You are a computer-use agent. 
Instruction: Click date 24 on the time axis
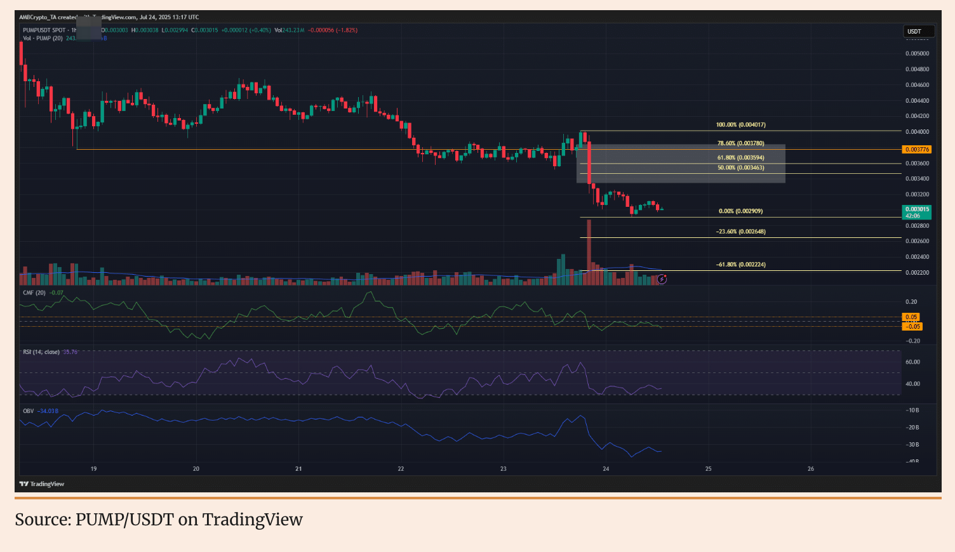(x=606, y=469)
